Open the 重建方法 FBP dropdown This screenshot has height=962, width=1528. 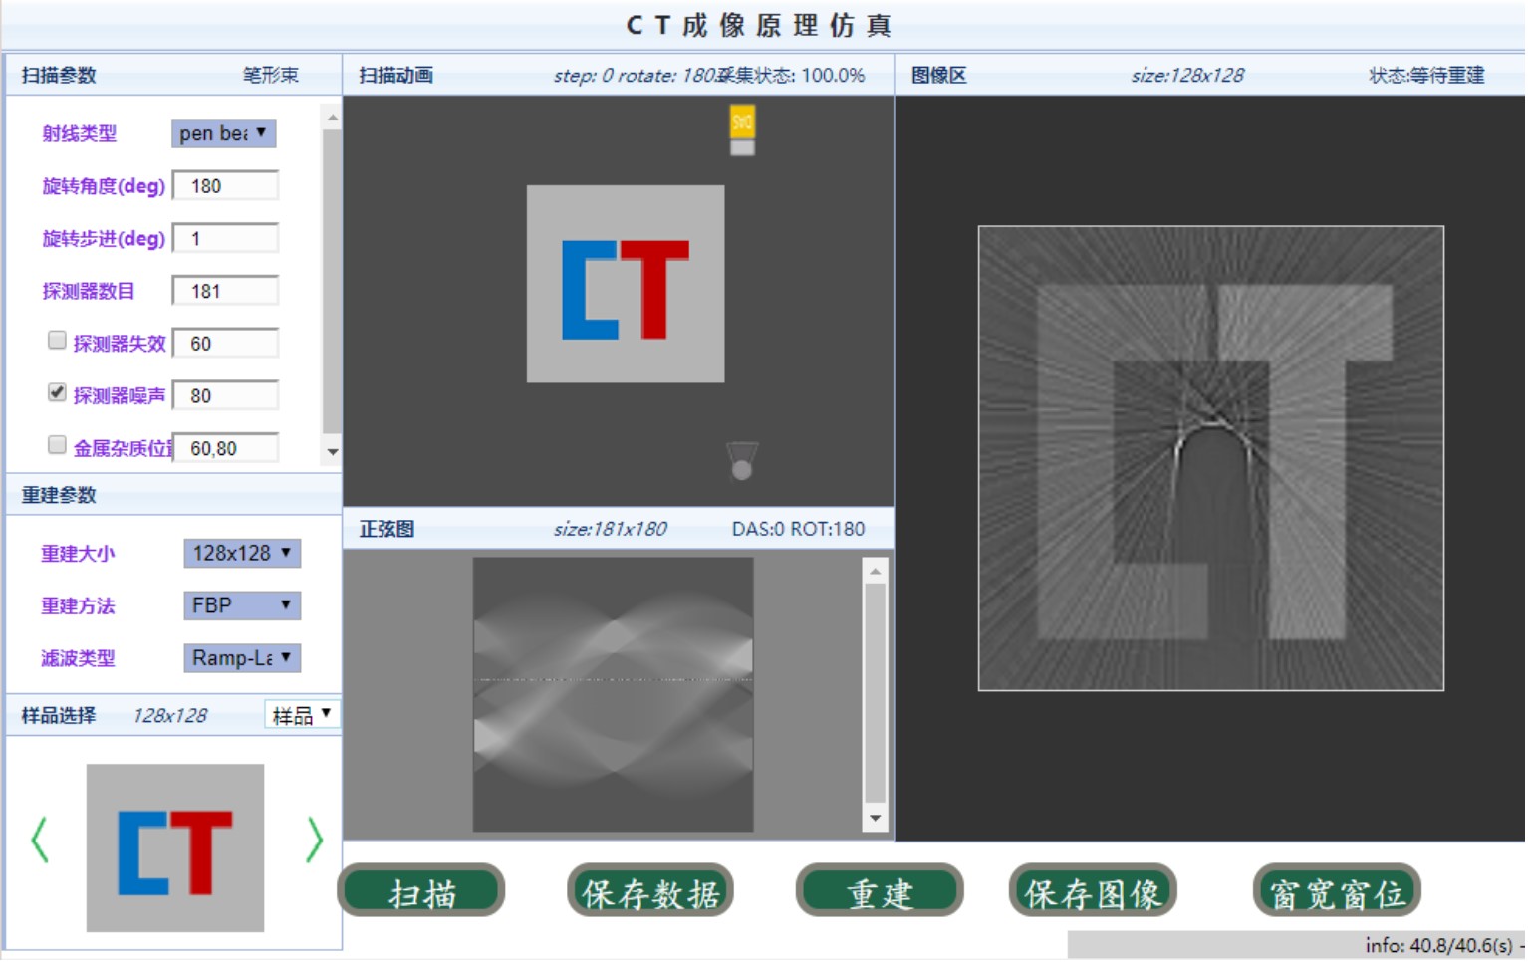click(241, 605)
